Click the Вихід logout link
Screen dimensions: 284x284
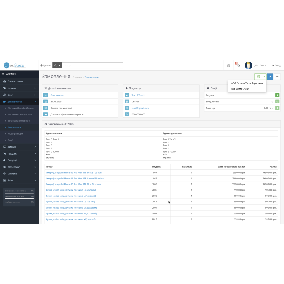[276, 65]
